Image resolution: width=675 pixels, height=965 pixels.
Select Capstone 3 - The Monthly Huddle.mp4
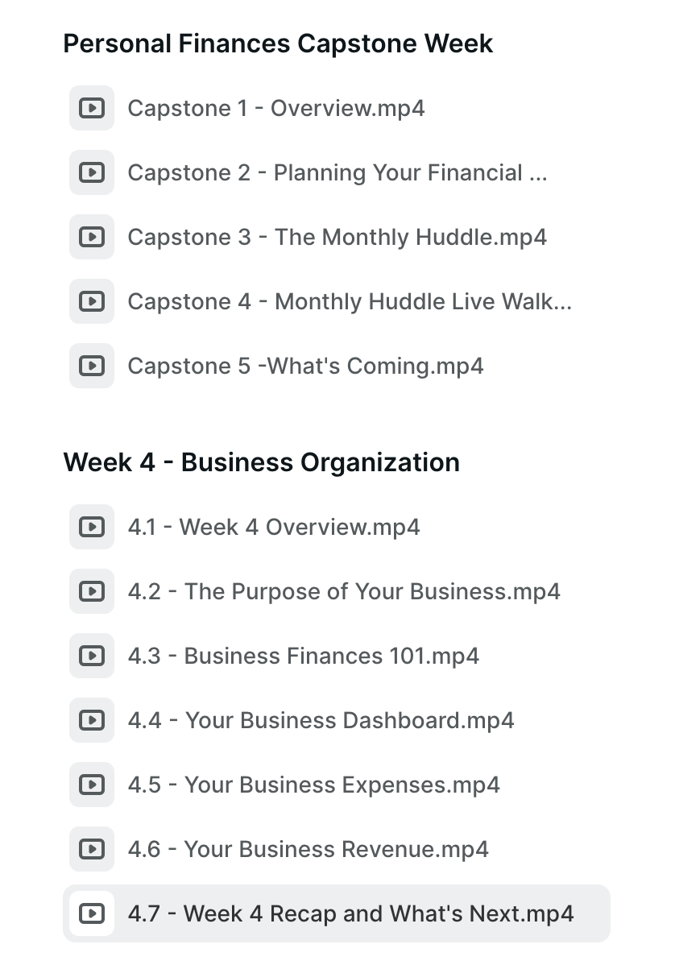[x=337, y=237]
